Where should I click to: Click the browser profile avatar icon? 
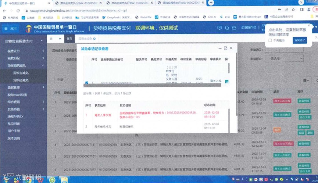[309, 10]
